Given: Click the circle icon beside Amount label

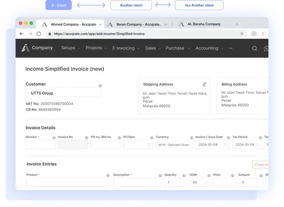Looking at the screenshot, I should pyautogui.click(x=261, y=176).
